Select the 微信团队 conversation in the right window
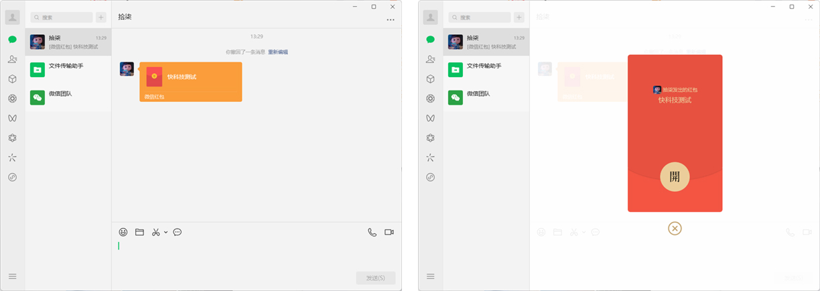 (x=486, y=98)
